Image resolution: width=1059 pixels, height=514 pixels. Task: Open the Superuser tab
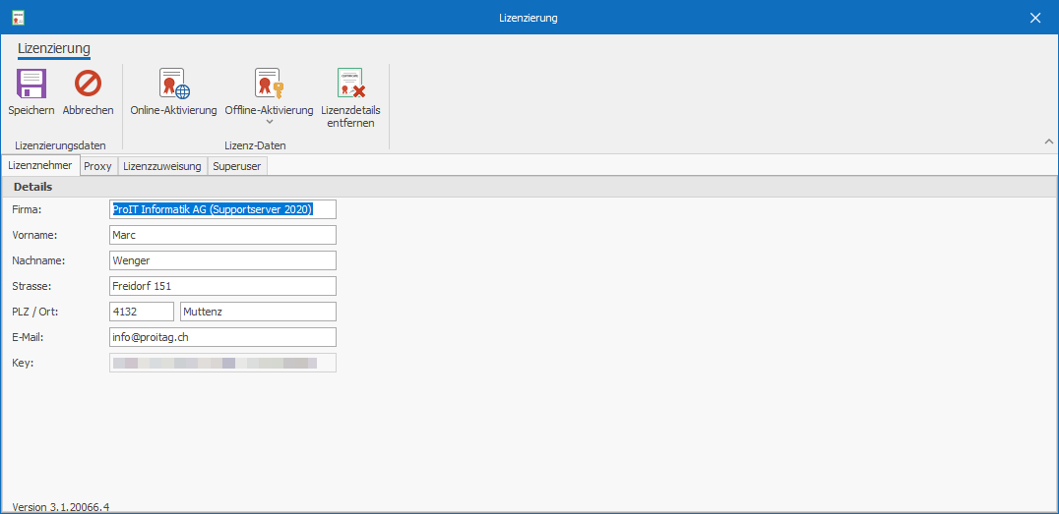[x=236, y=166]
